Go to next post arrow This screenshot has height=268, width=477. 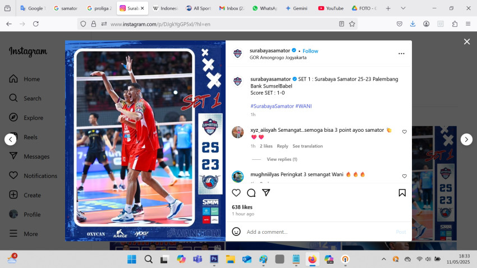tap(466, 140)
